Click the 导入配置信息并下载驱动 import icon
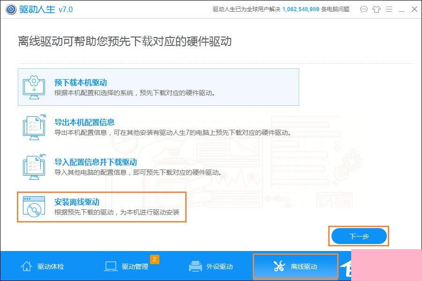Image resolution: width=422 pixels, height=281 pixels. click(x=34, y=167)
